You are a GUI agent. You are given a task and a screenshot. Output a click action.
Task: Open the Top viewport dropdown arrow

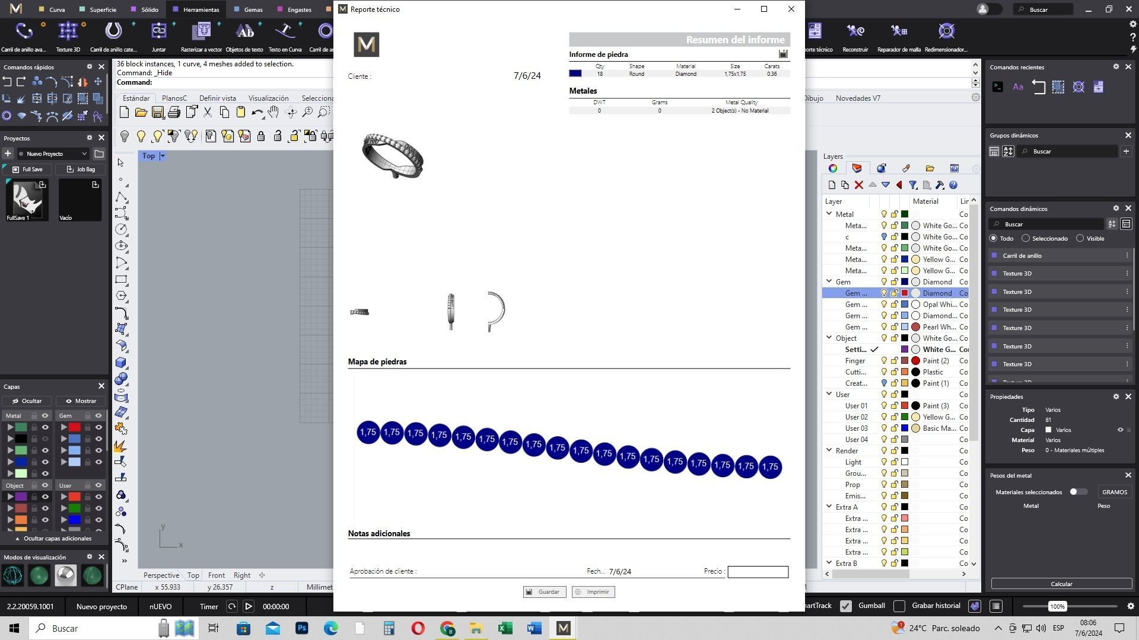click(x=163, y=156)
